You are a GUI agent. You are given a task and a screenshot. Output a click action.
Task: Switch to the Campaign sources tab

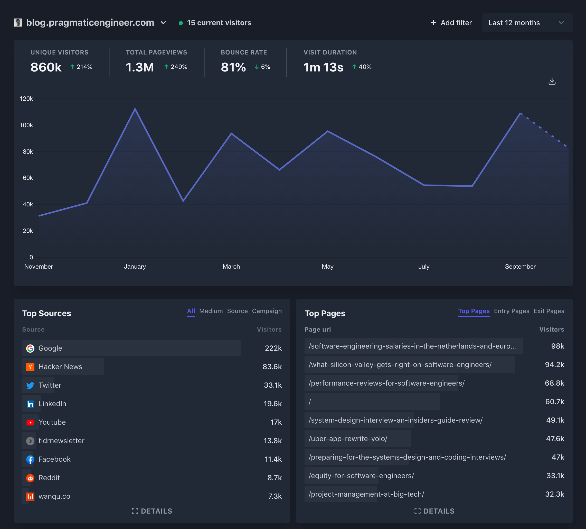coord(267,311)
